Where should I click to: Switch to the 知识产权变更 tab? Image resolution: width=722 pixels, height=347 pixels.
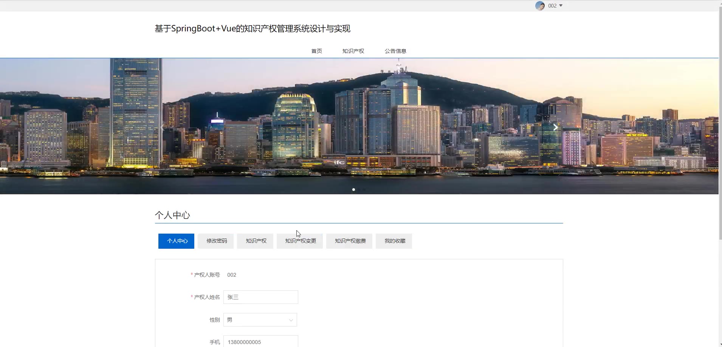[x=300, y=241]
